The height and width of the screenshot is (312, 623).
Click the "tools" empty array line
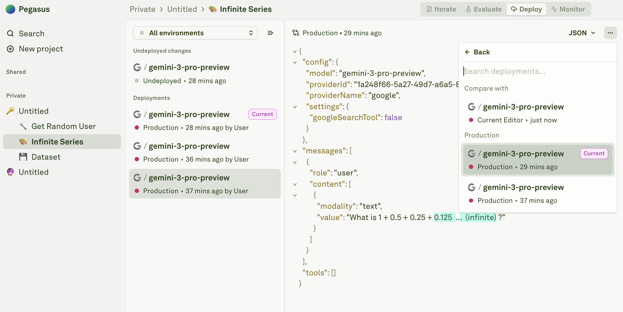[x=319, y=273]
